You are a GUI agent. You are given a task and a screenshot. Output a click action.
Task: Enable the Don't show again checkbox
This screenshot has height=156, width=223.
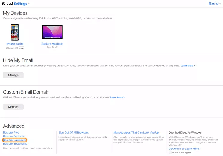click(170, 152)
